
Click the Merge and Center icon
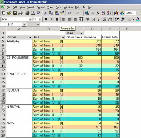point(81,19)
